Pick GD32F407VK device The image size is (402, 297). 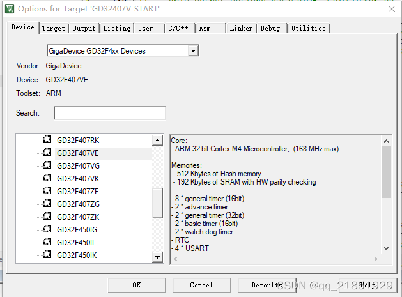coord(78,179)
